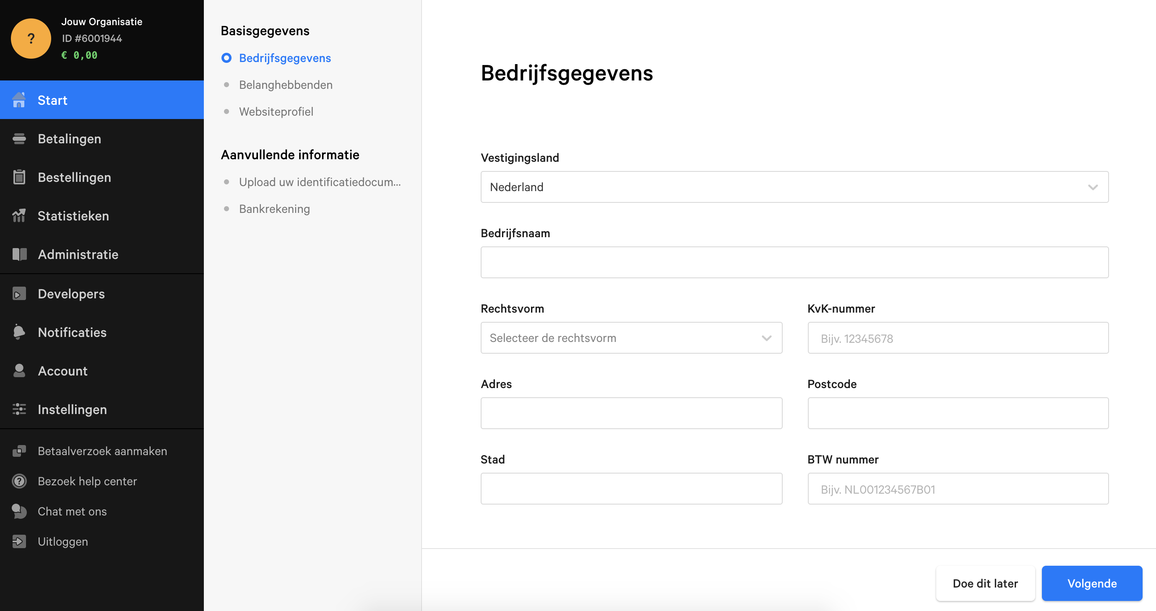
Task: Click the Statistieken chart icon
Action: coord(19,216)
